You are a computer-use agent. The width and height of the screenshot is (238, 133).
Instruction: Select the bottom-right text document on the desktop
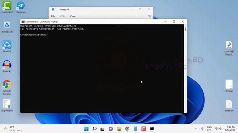[x=229, y=106]
